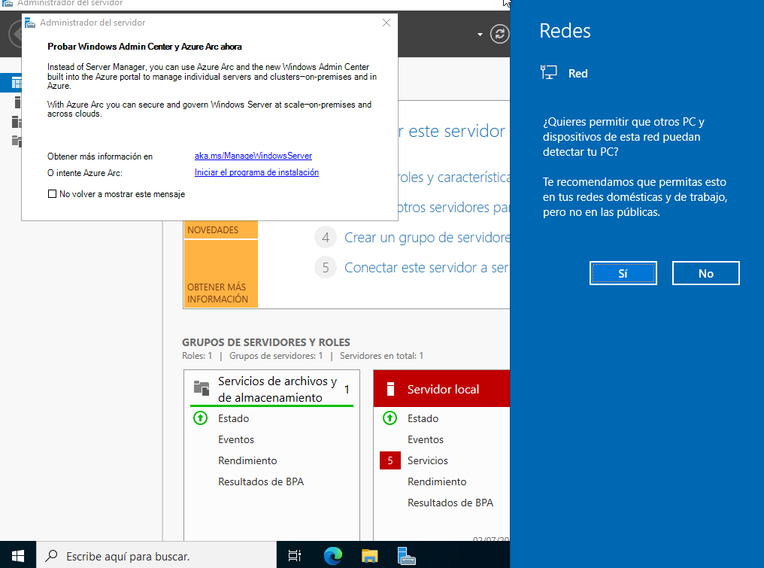
Task: Open the aka.ms/ManageWindowsServer link
Action: tap(253, 156)
